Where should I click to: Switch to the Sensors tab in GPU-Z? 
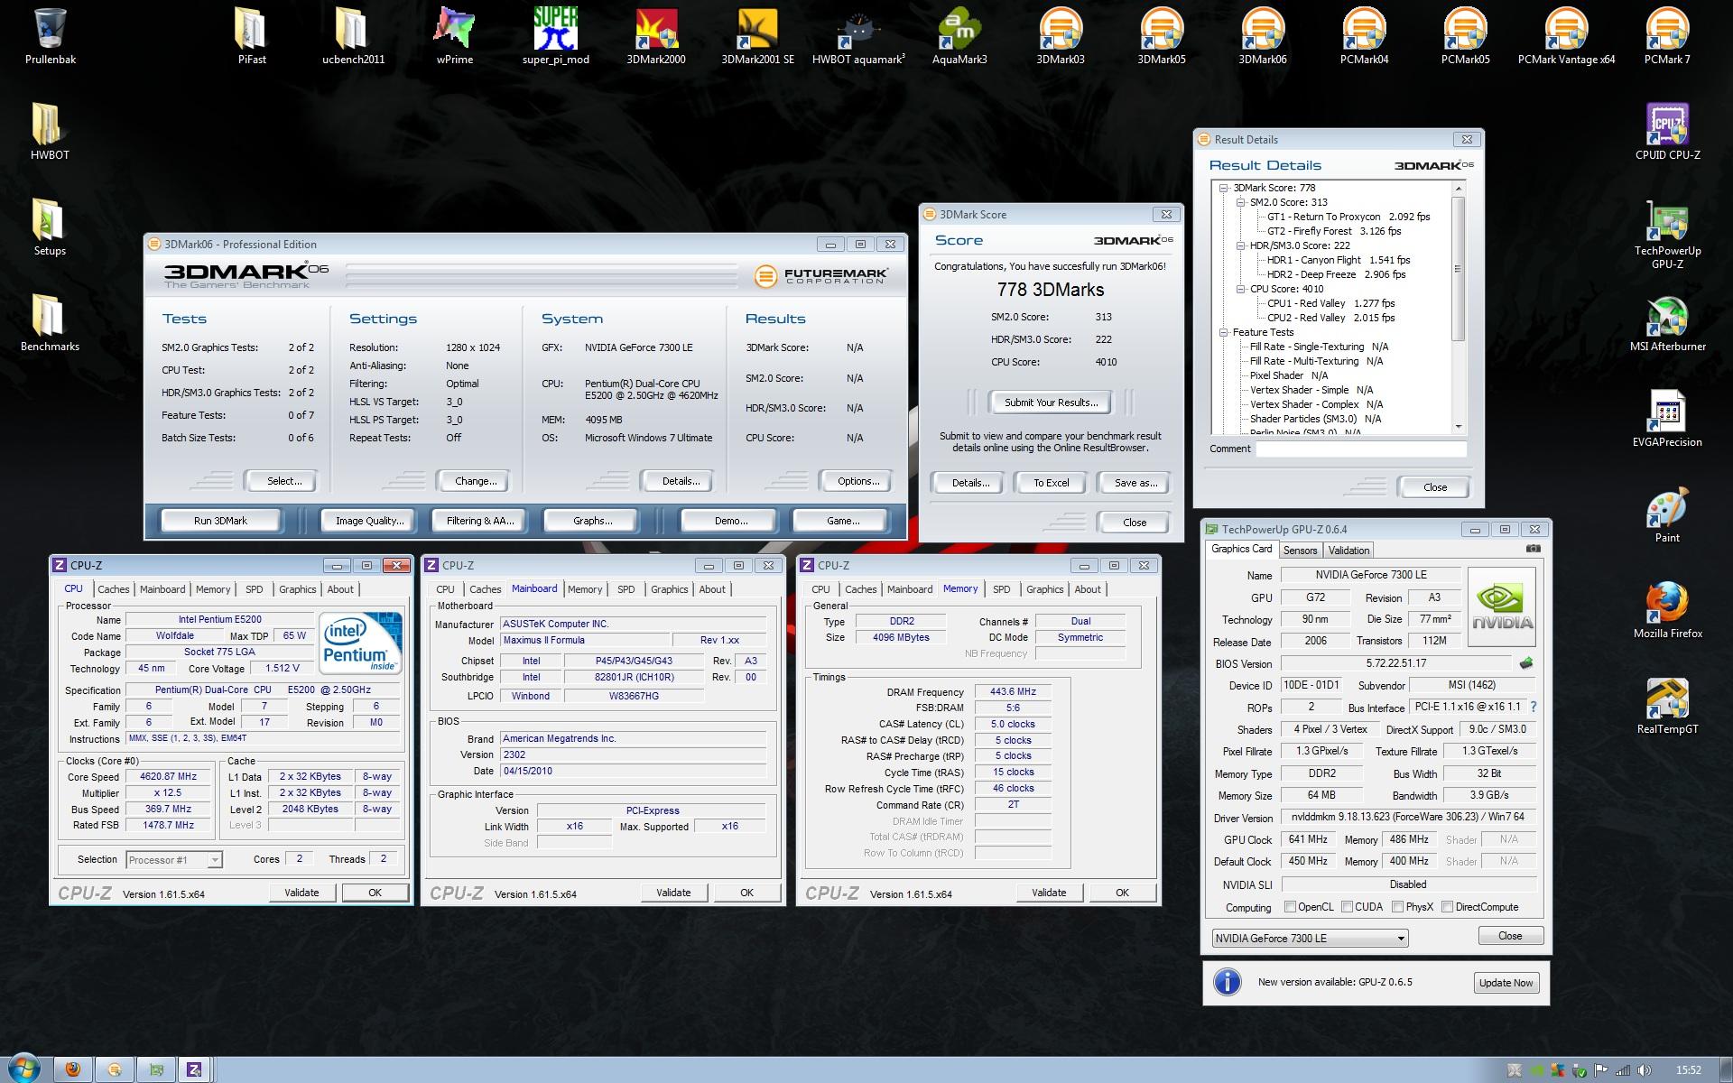tap(1300, 551)
